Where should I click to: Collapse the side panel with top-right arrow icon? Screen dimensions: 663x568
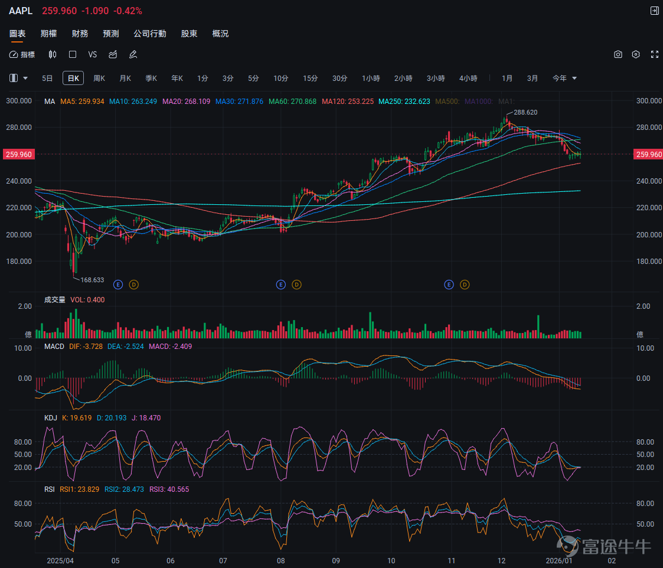point(655,11)
